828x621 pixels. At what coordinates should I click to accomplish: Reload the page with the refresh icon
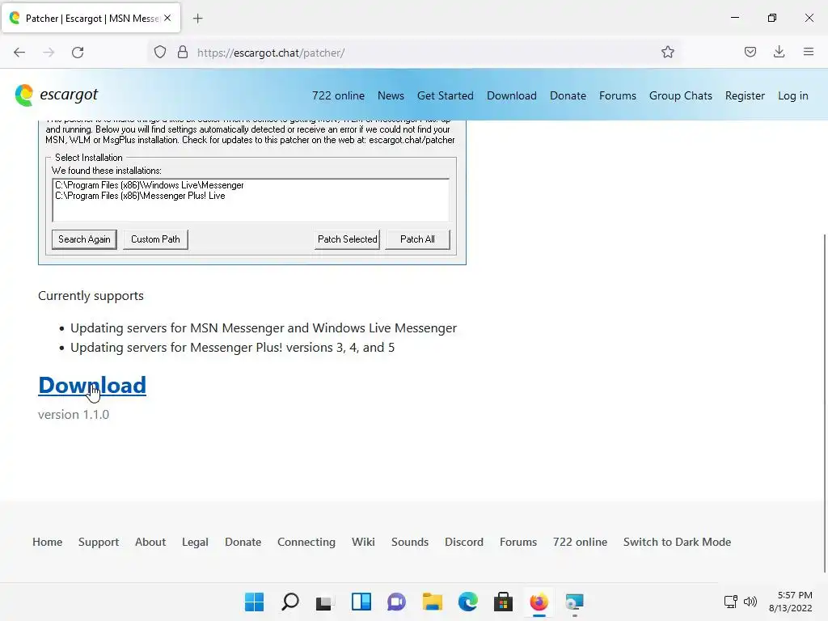78,53
